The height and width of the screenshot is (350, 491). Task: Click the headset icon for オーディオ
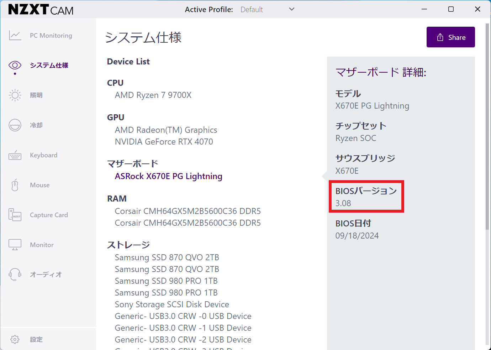click(x=15, y=275)
